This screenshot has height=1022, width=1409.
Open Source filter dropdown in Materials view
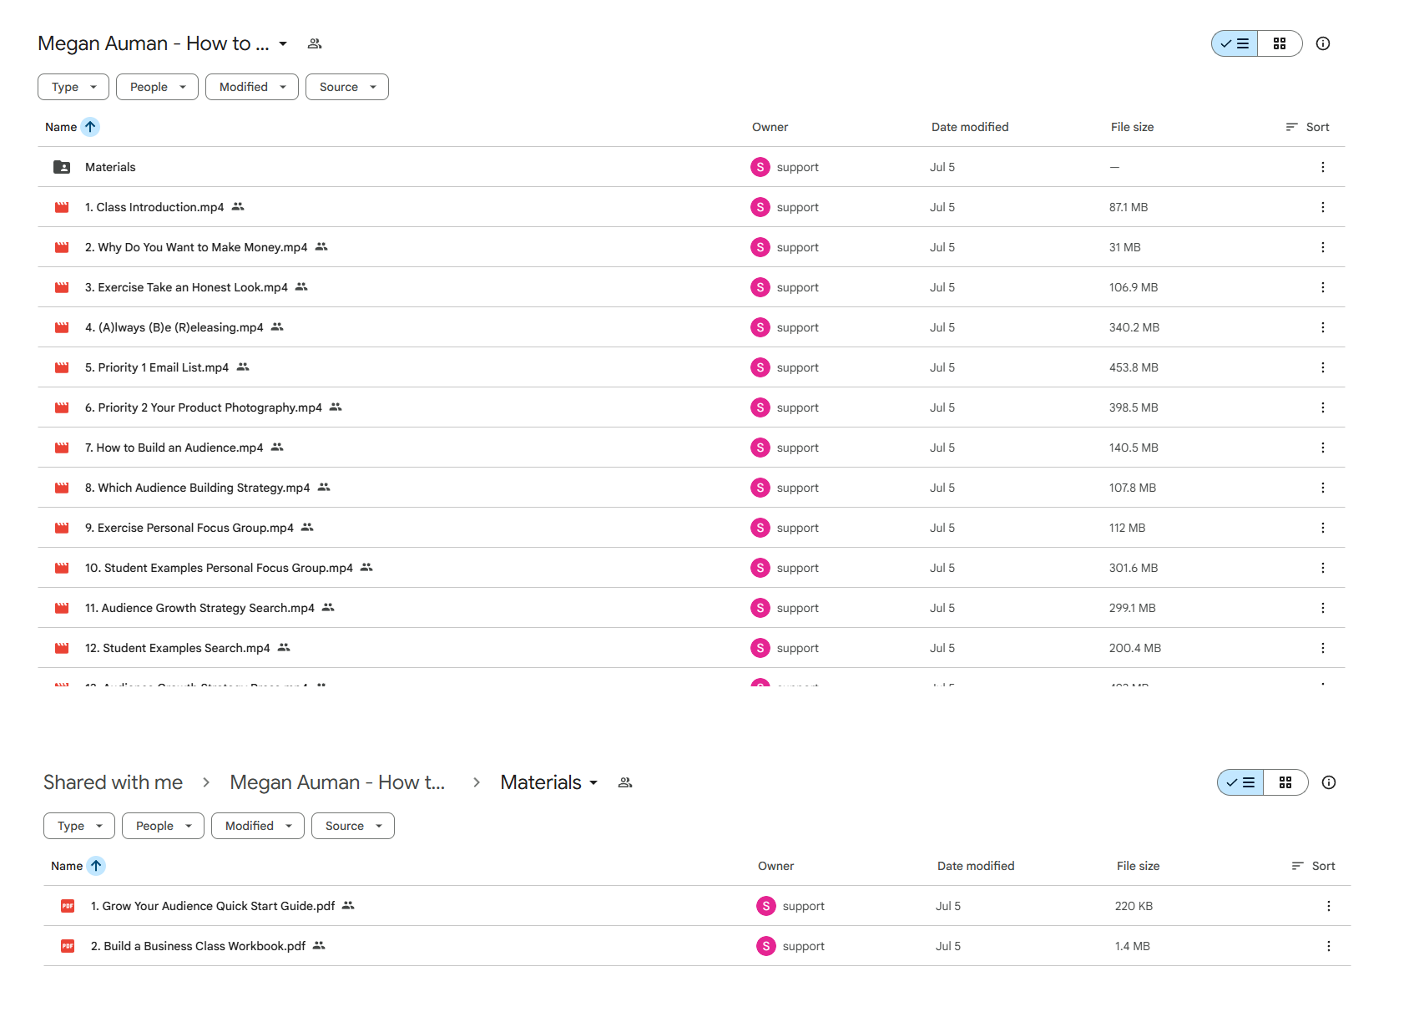click(x=353, y=826)
